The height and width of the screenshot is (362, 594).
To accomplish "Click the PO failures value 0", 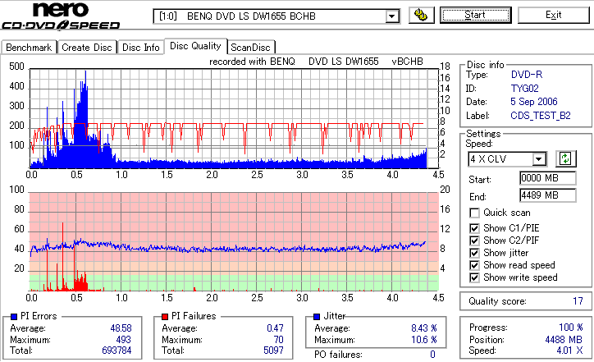I will [x=432, y=355].
